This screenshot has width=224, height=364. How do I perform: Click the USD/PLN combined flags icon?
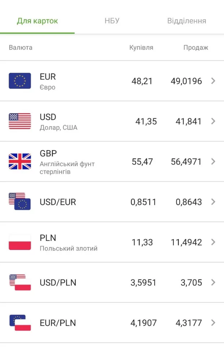coord(20,282)
